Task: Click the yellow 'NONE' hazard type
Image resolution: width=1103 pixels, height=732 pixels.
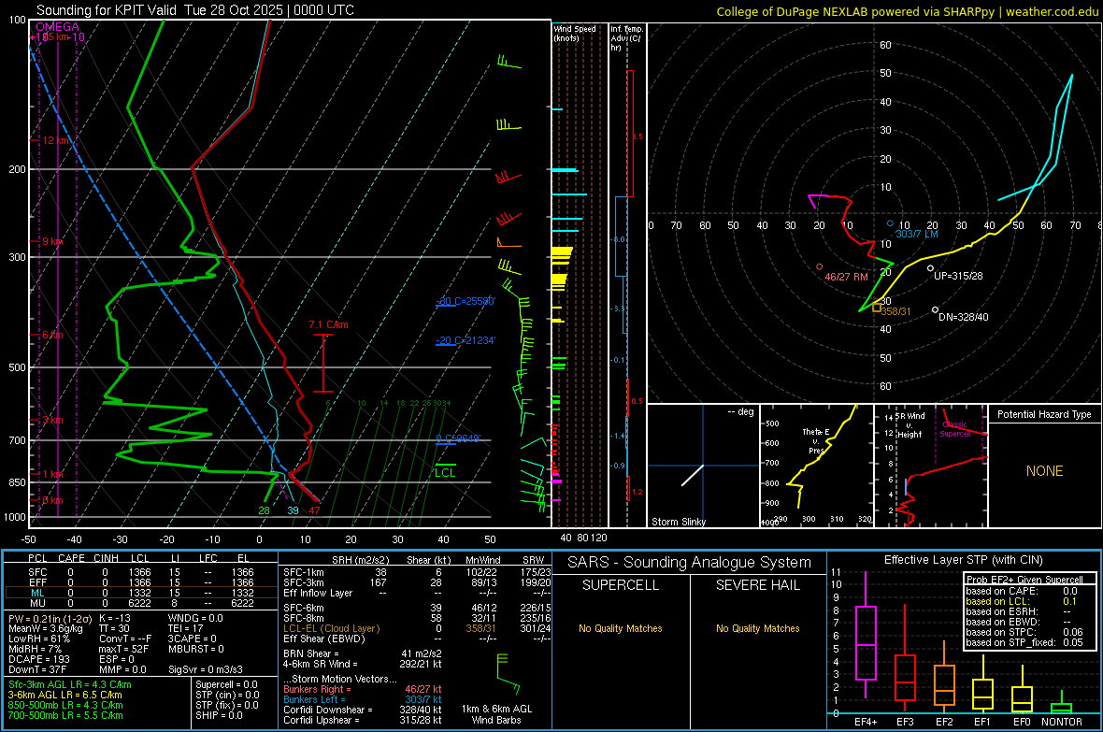Action: click(1044, 471)
